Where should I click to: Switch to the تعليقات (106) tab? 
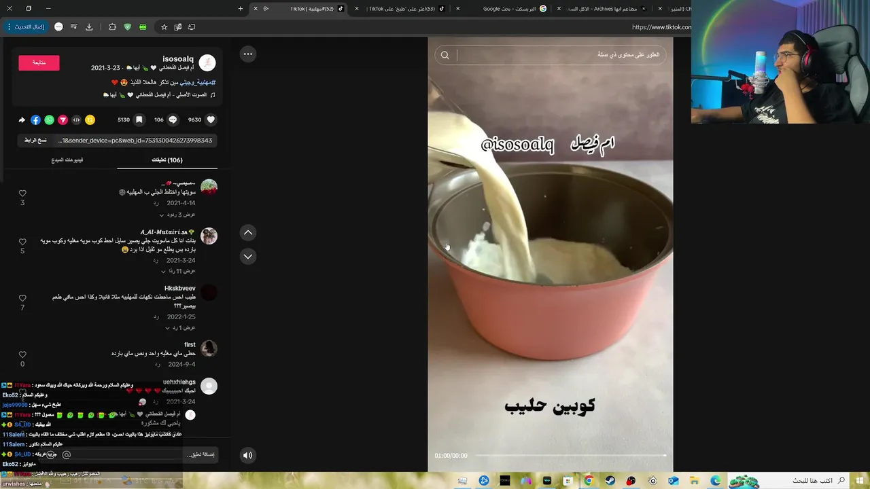click(x=167, y=160)
